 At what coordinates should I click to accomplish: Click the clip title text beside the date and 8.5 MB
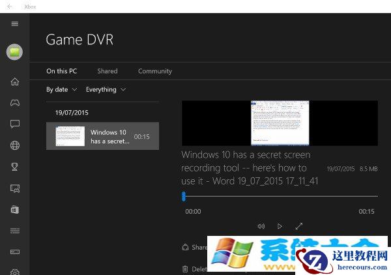click(x=250, y=167)
